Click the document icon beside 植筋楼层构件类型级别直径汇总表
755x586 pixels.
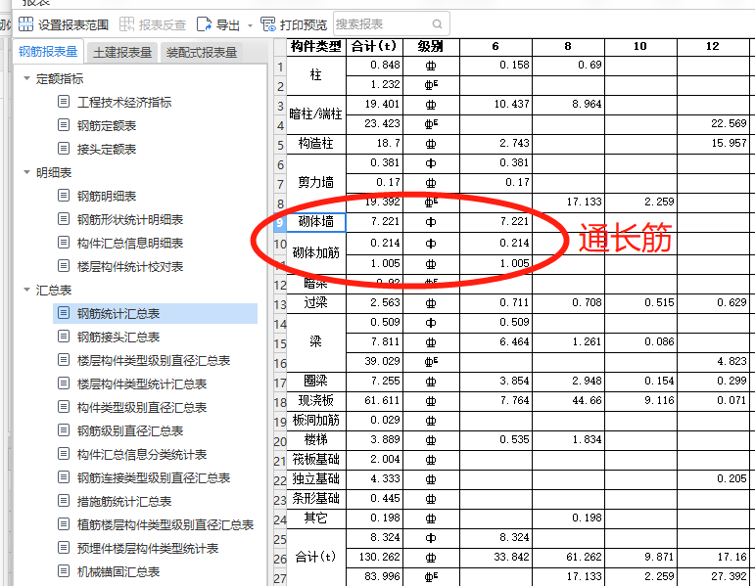click(64, 524)
